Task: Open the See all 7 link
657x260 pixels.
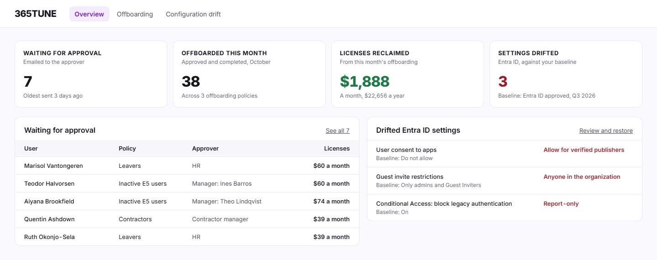Action: click(x=338, y=130)
